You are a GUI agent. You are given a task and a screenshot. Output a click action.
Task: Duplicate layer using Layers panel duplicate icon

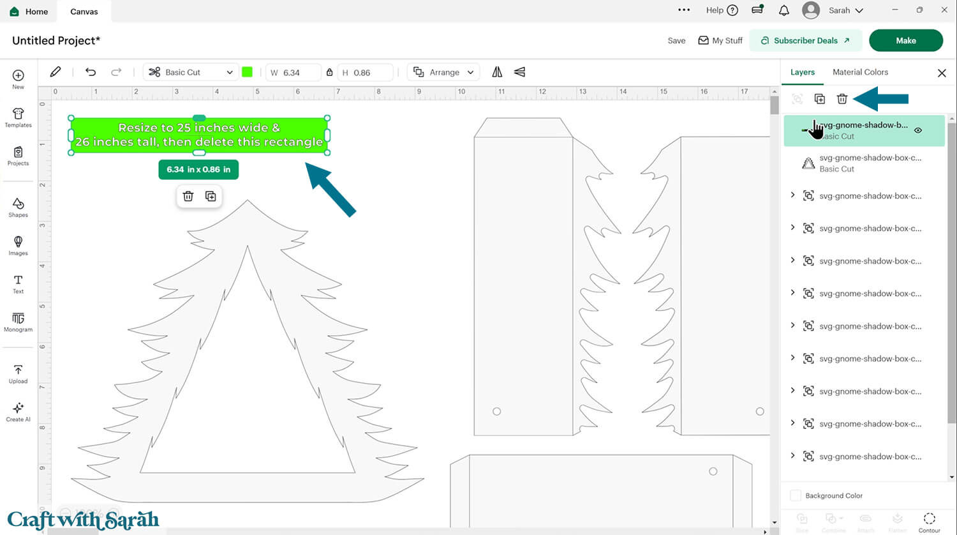tap(820, 99)
